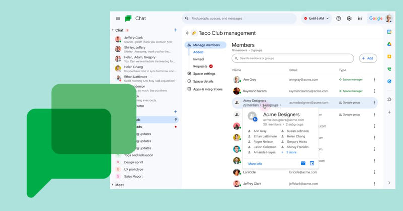The height and width of the screenshot is (211, 403).
Task: Click the 3 more link in member list
Action: [x=291, y=152]
